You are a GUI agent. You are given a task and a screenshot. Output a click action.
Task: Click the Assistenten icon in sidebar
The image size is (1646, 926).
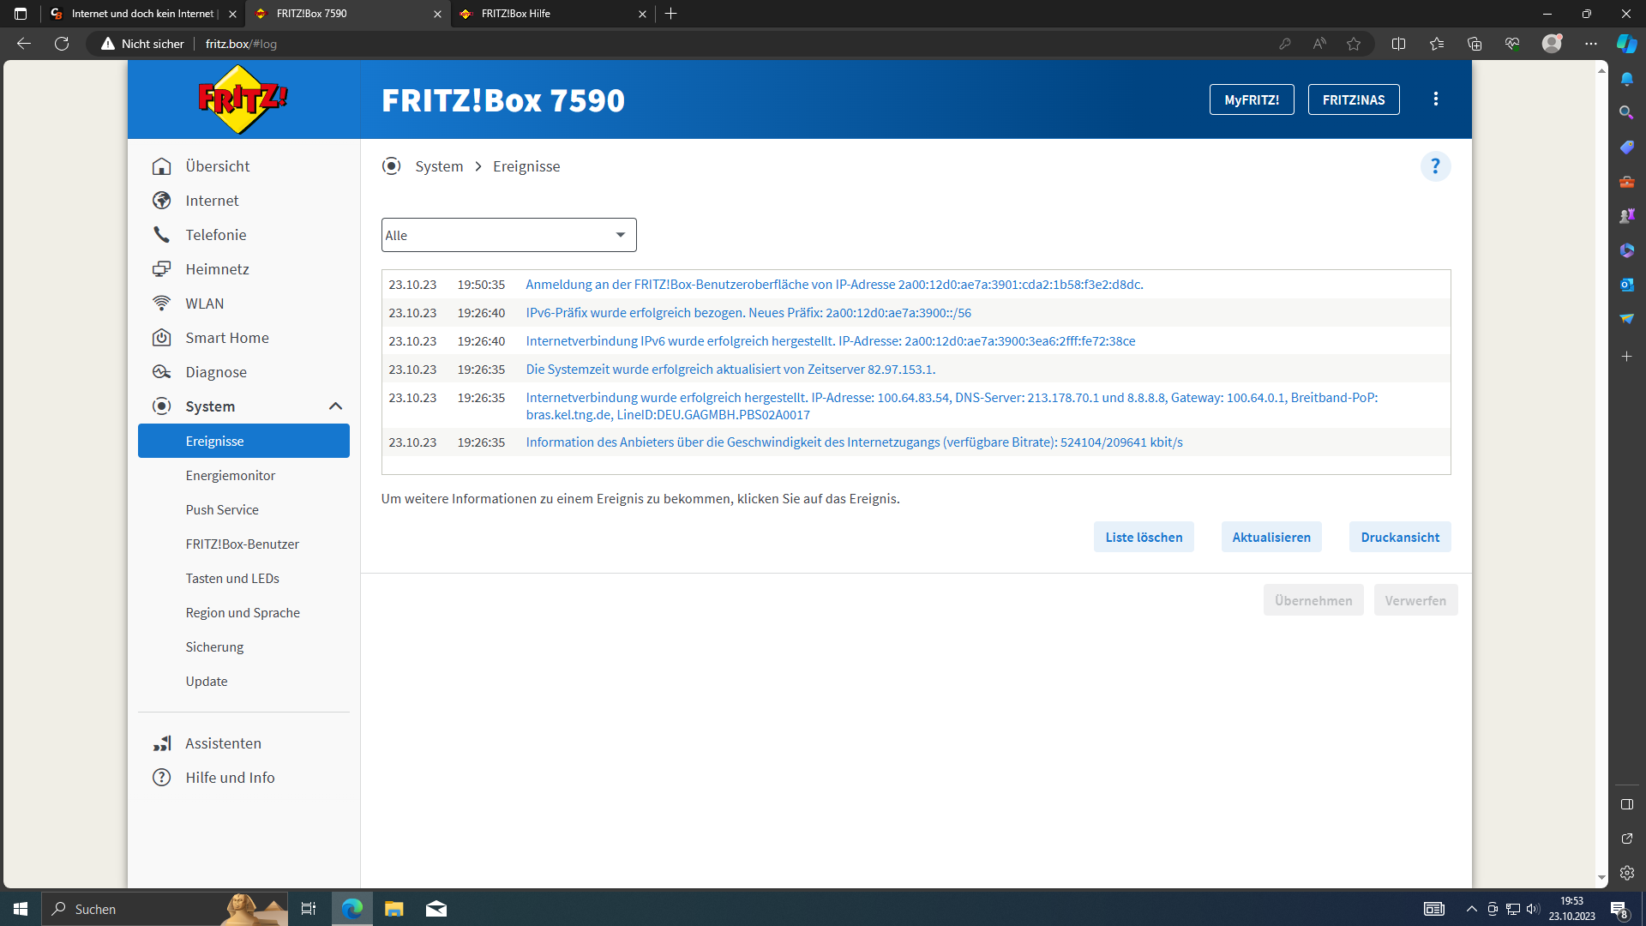coord(162,743)
